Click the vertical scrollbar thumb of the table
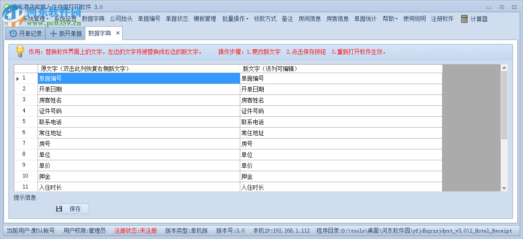523x239 pixels. point(504,105)
